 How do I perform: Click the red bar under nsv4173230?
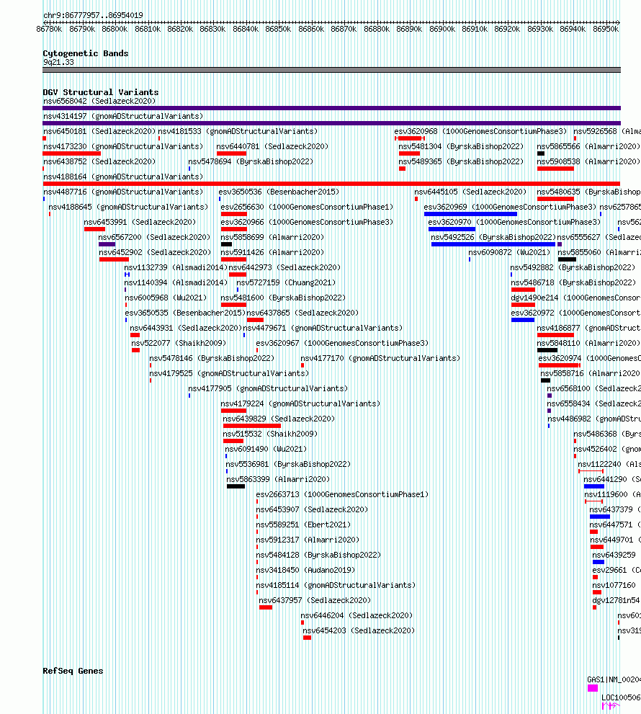[x=71, y=153]
